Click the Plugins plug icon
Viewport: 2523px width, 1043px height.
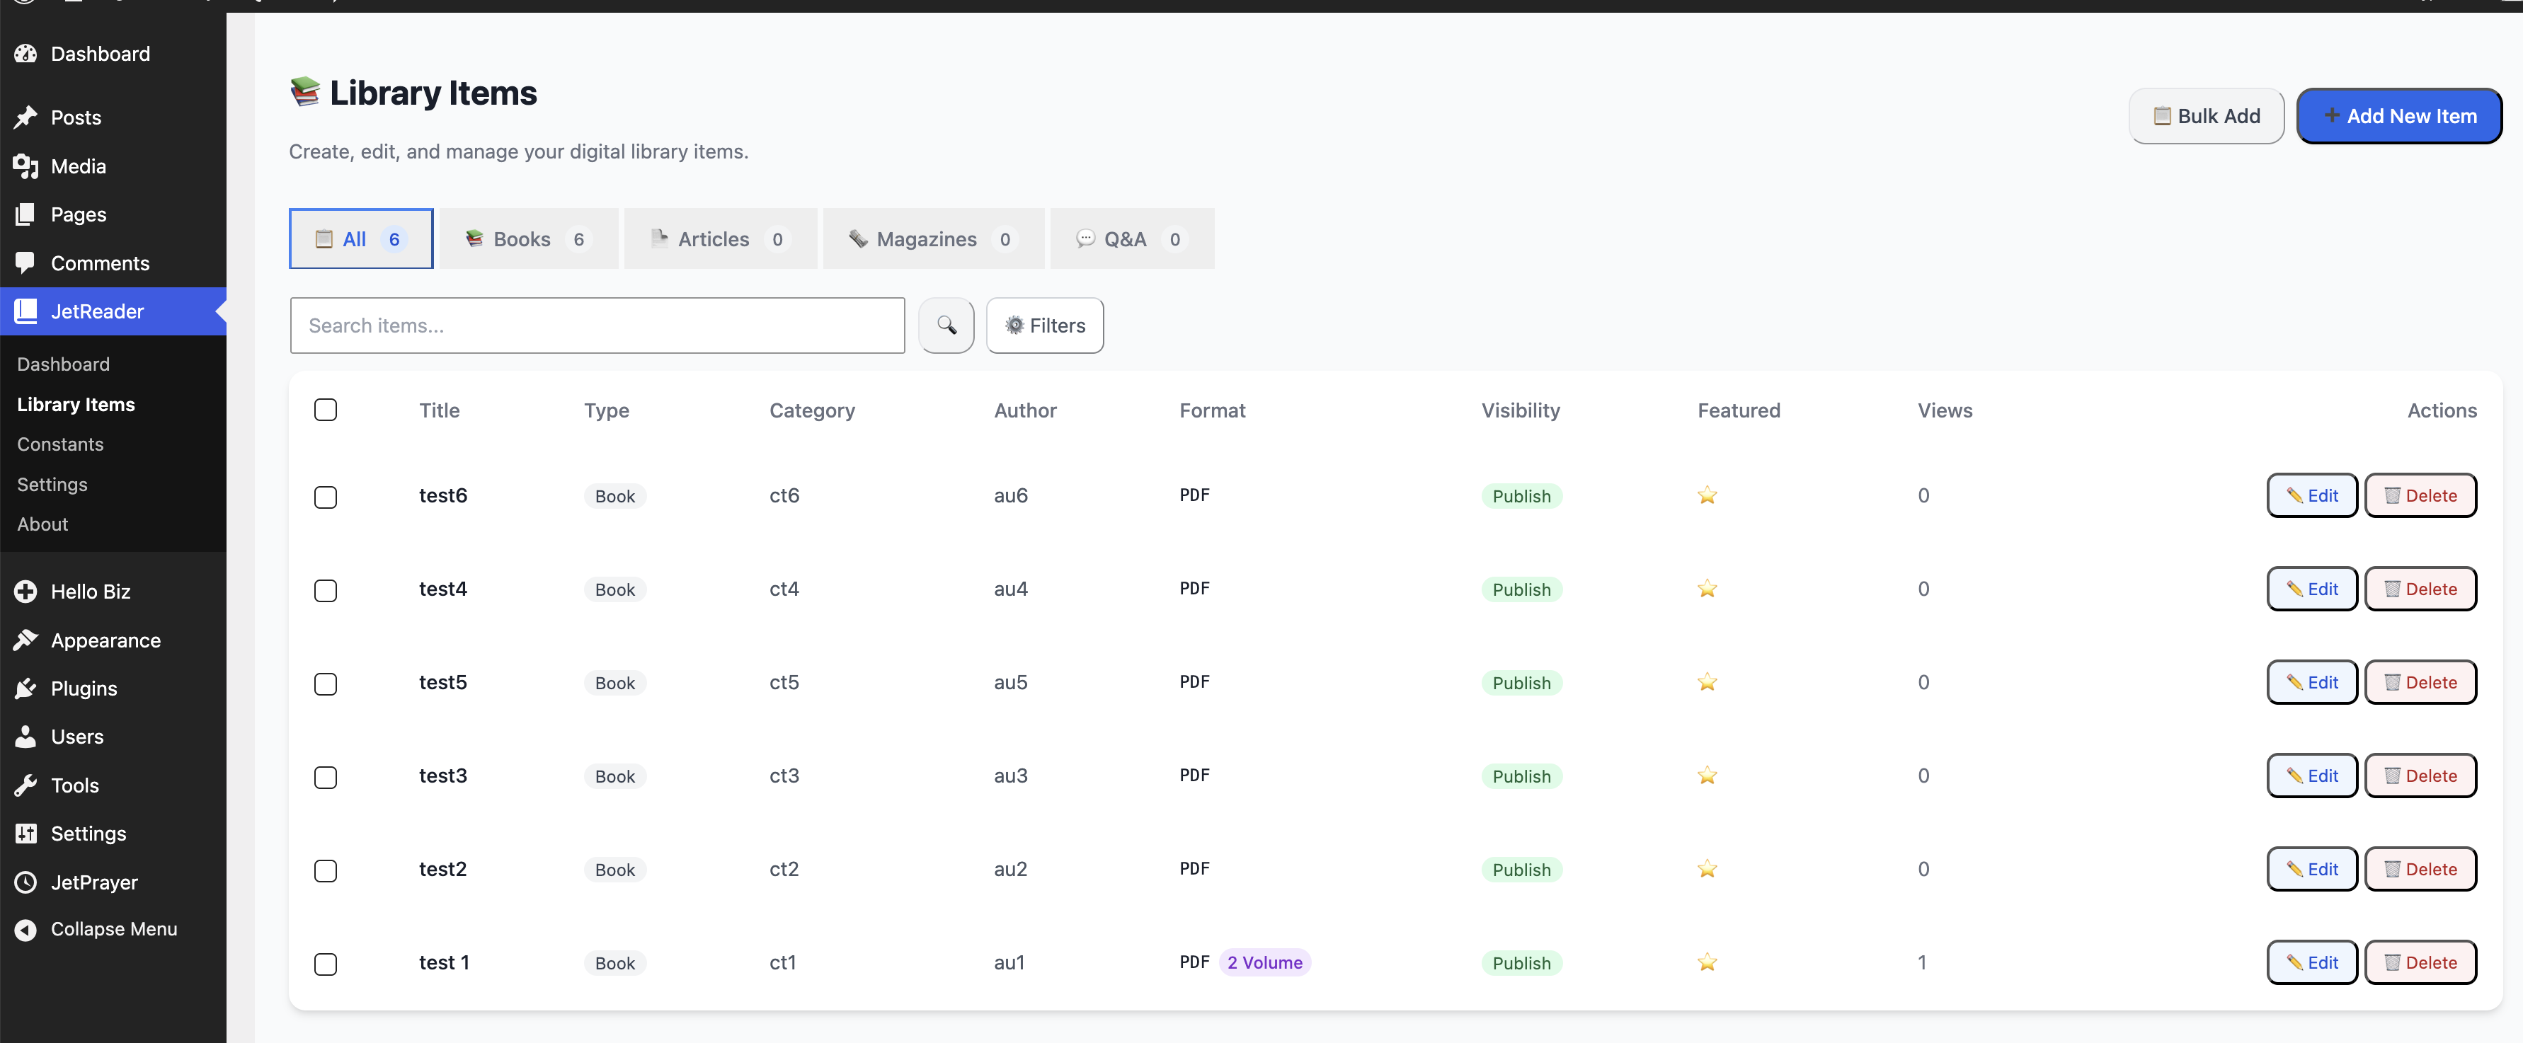25,688
